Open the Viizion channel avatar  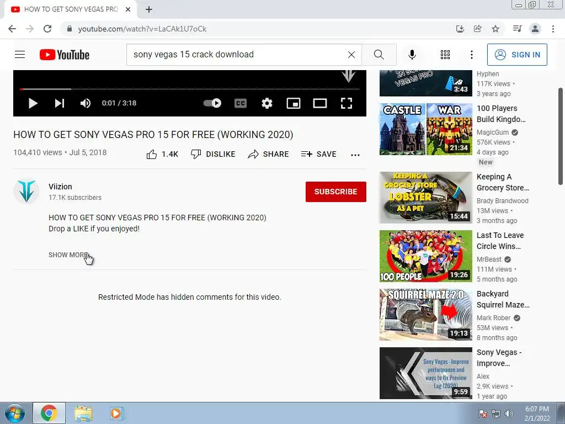pos(26,191)
